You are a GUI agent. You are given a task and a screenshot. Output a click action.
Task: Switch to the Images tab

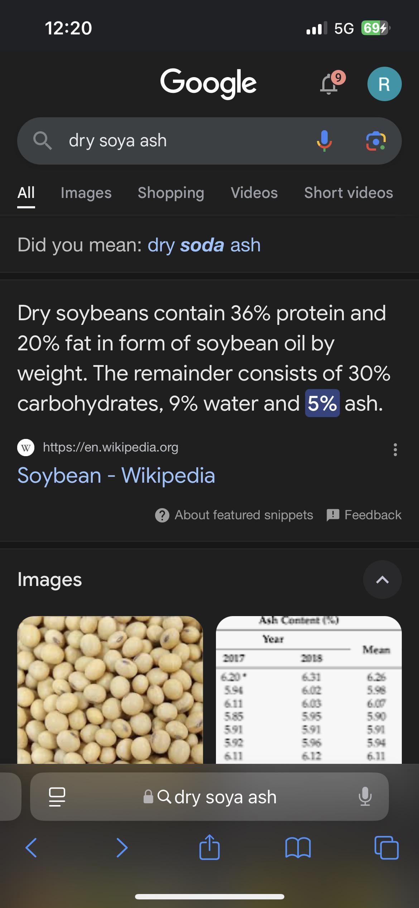86,193
